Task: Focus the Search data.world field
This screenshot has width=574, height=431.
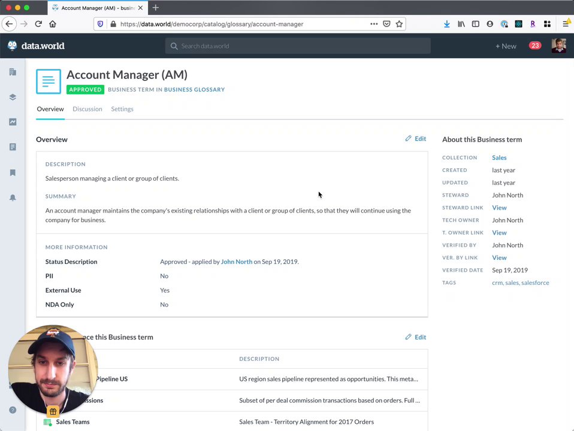Action: [298, 46]
